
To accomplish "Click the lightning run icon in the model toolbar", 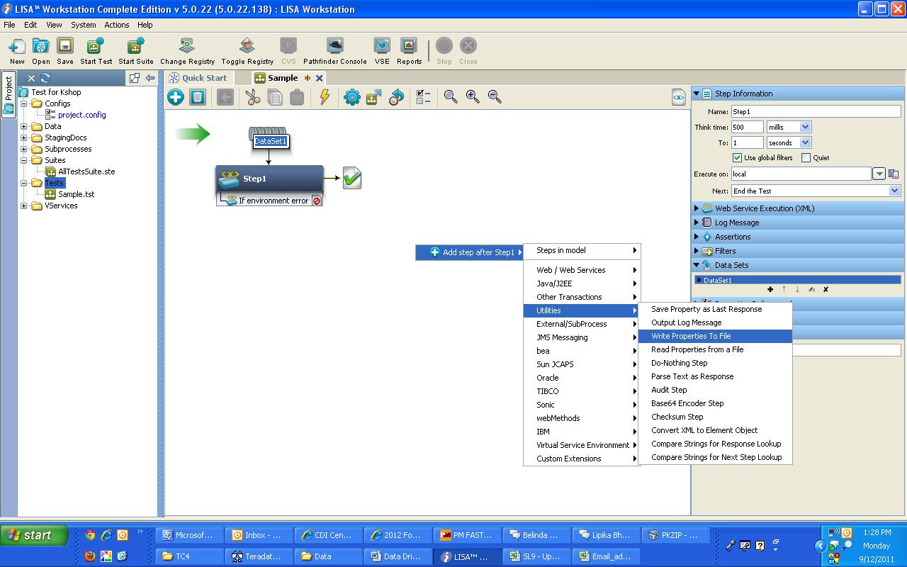I will click(x=325, y=97).
